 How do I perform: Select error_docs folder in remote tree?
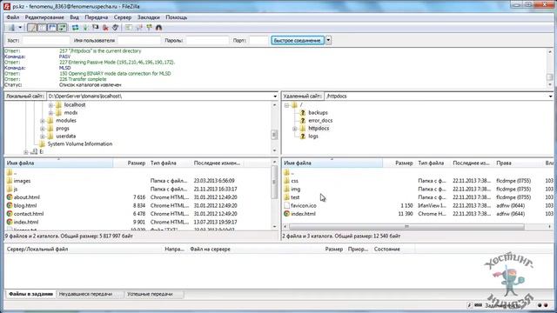(x=320, y=120)
